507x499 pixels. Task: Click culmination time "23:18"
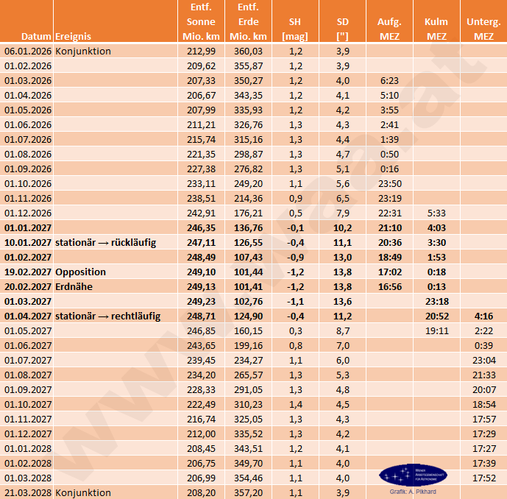click(437, 302)
